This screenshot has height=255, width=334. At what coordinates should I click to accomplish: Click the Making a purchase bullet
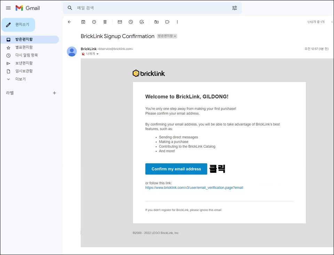tap(174, 142)
